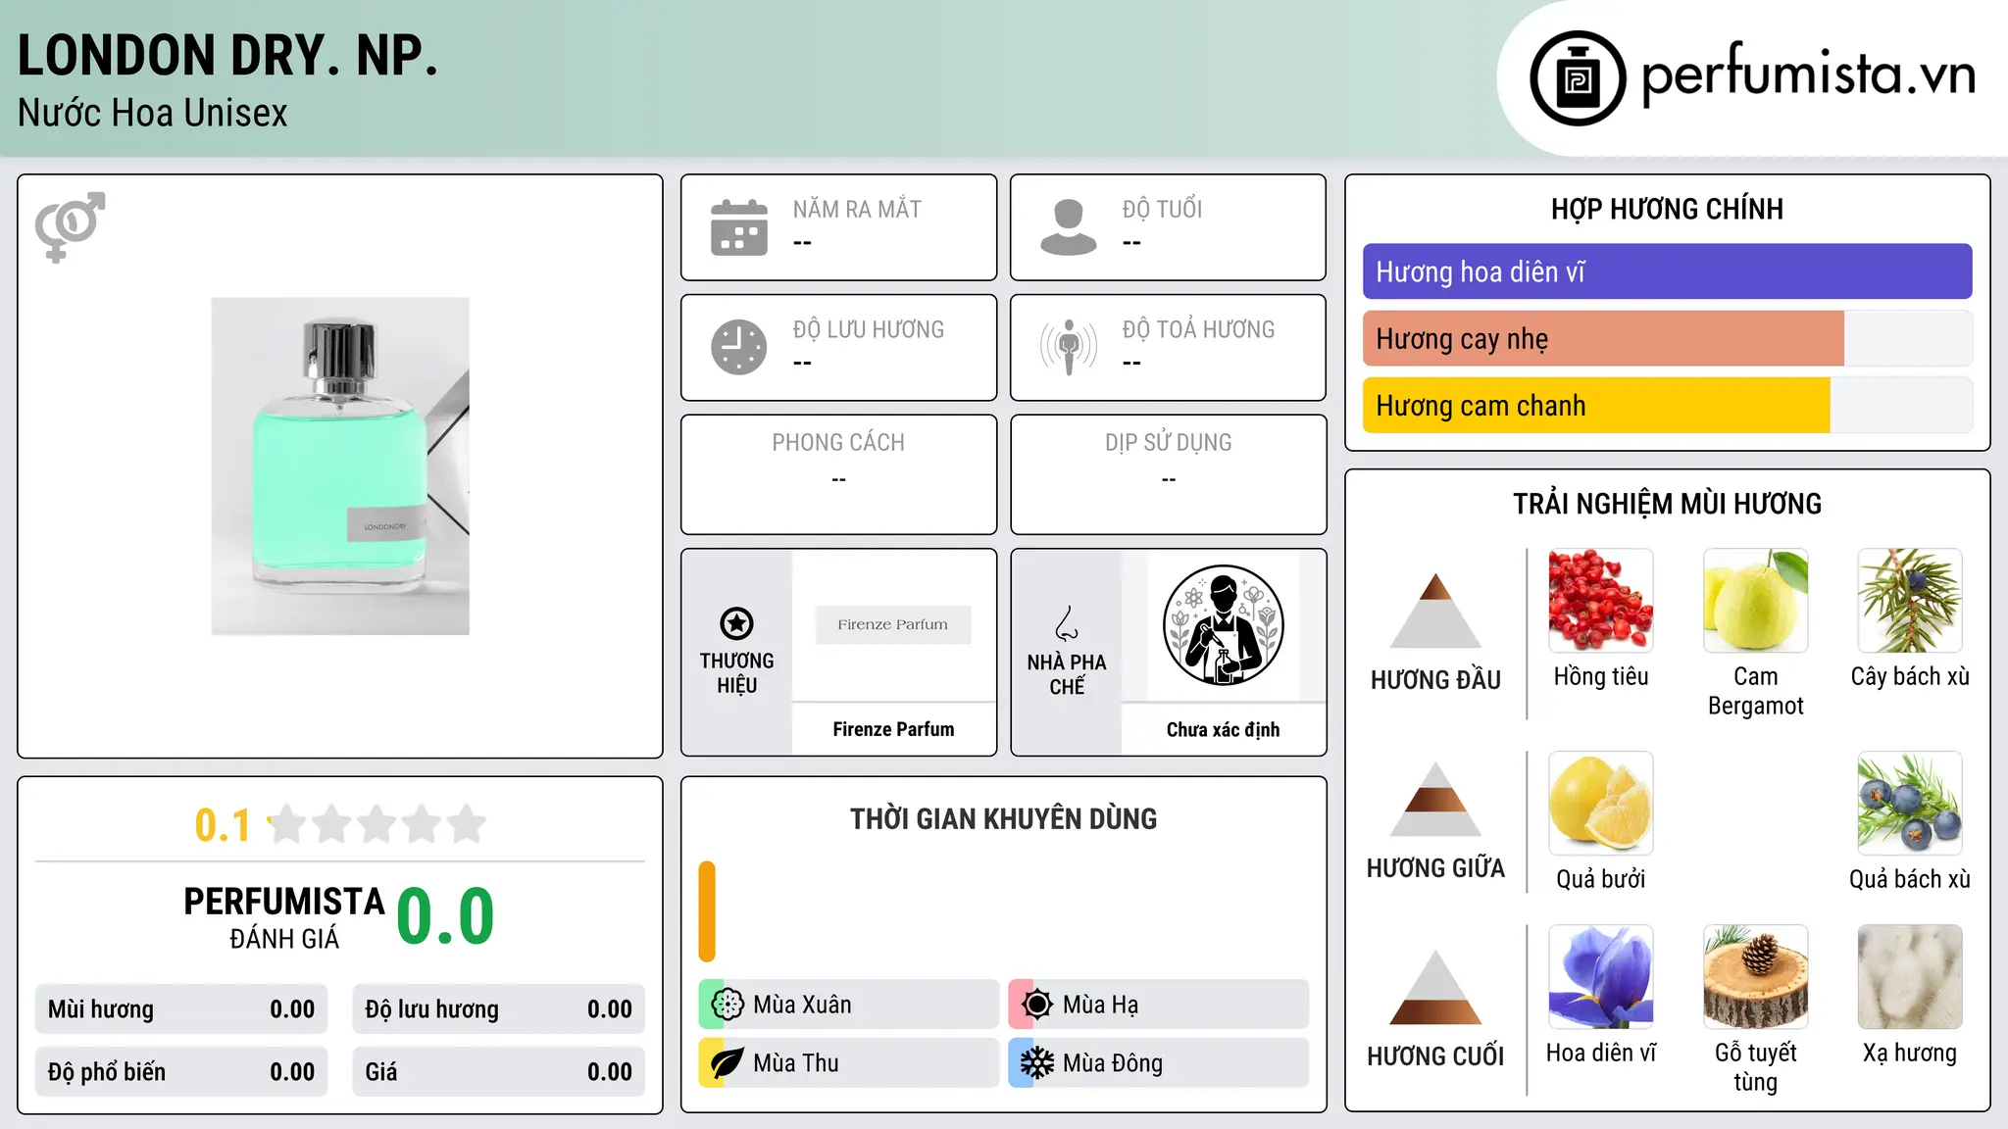Image resolution: width=2008 pixels, height=1129 pixels.
Task: Click the PHONG CÁCH label
Action: pos(838,443)
